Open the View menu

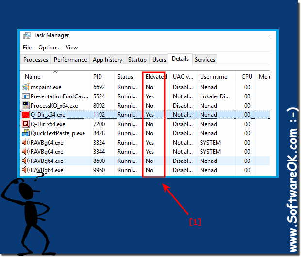coord(71,48)
